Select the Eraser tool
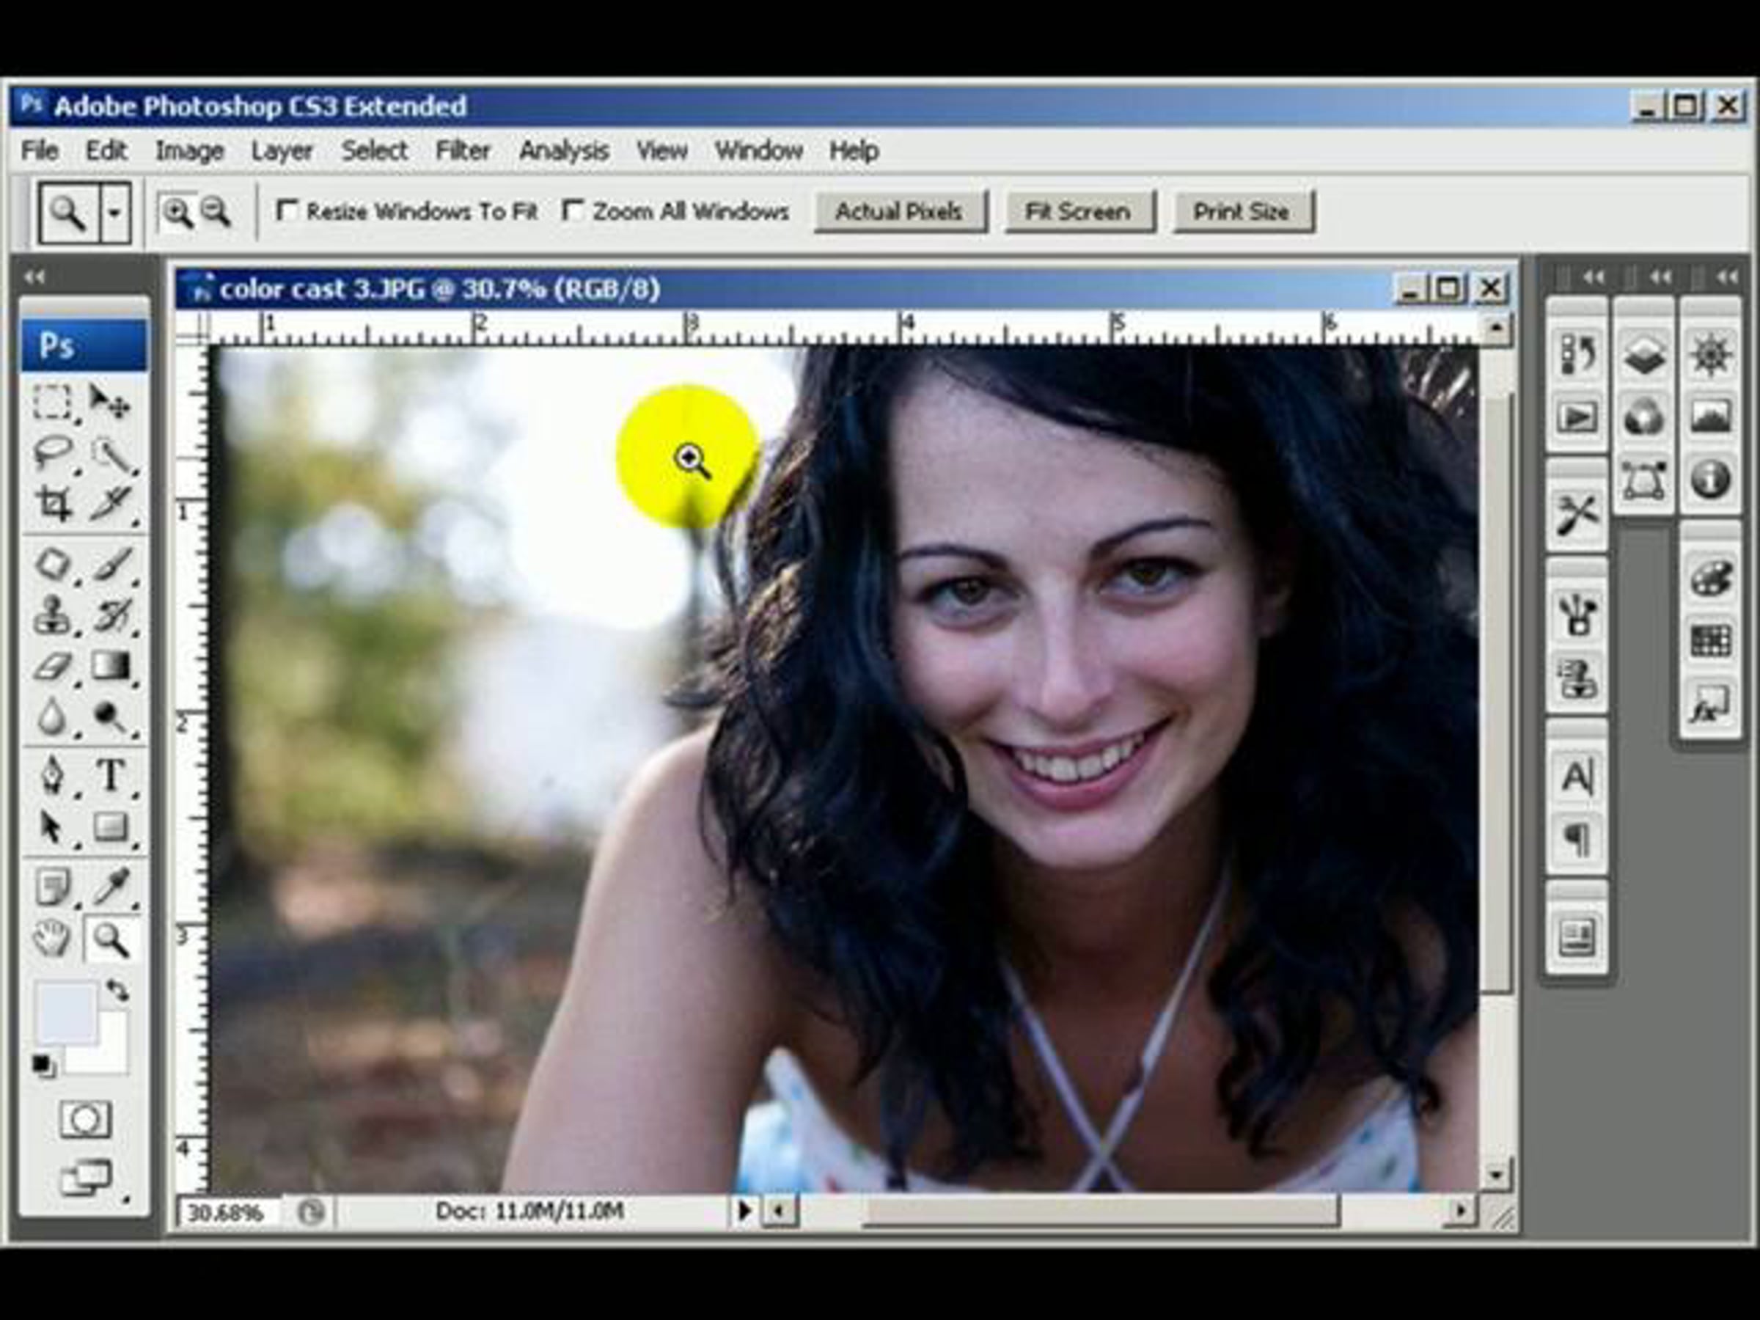Image resolution: width=1760 pixels, height=1320 pixels. tap(54, 666)
